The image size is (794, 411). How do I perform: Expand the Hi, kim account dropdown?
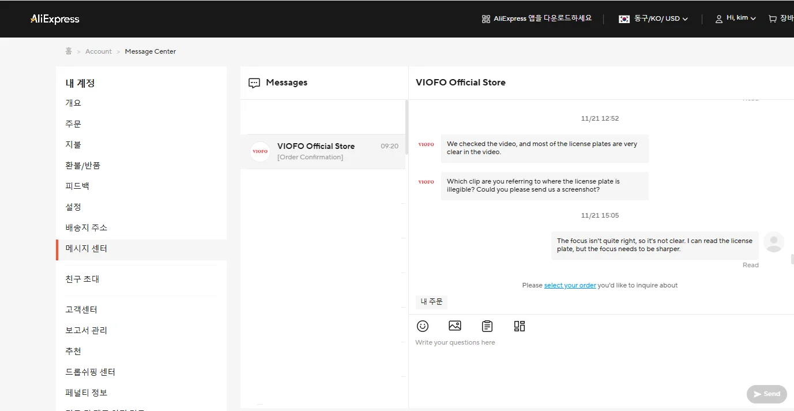pos(741,18)
